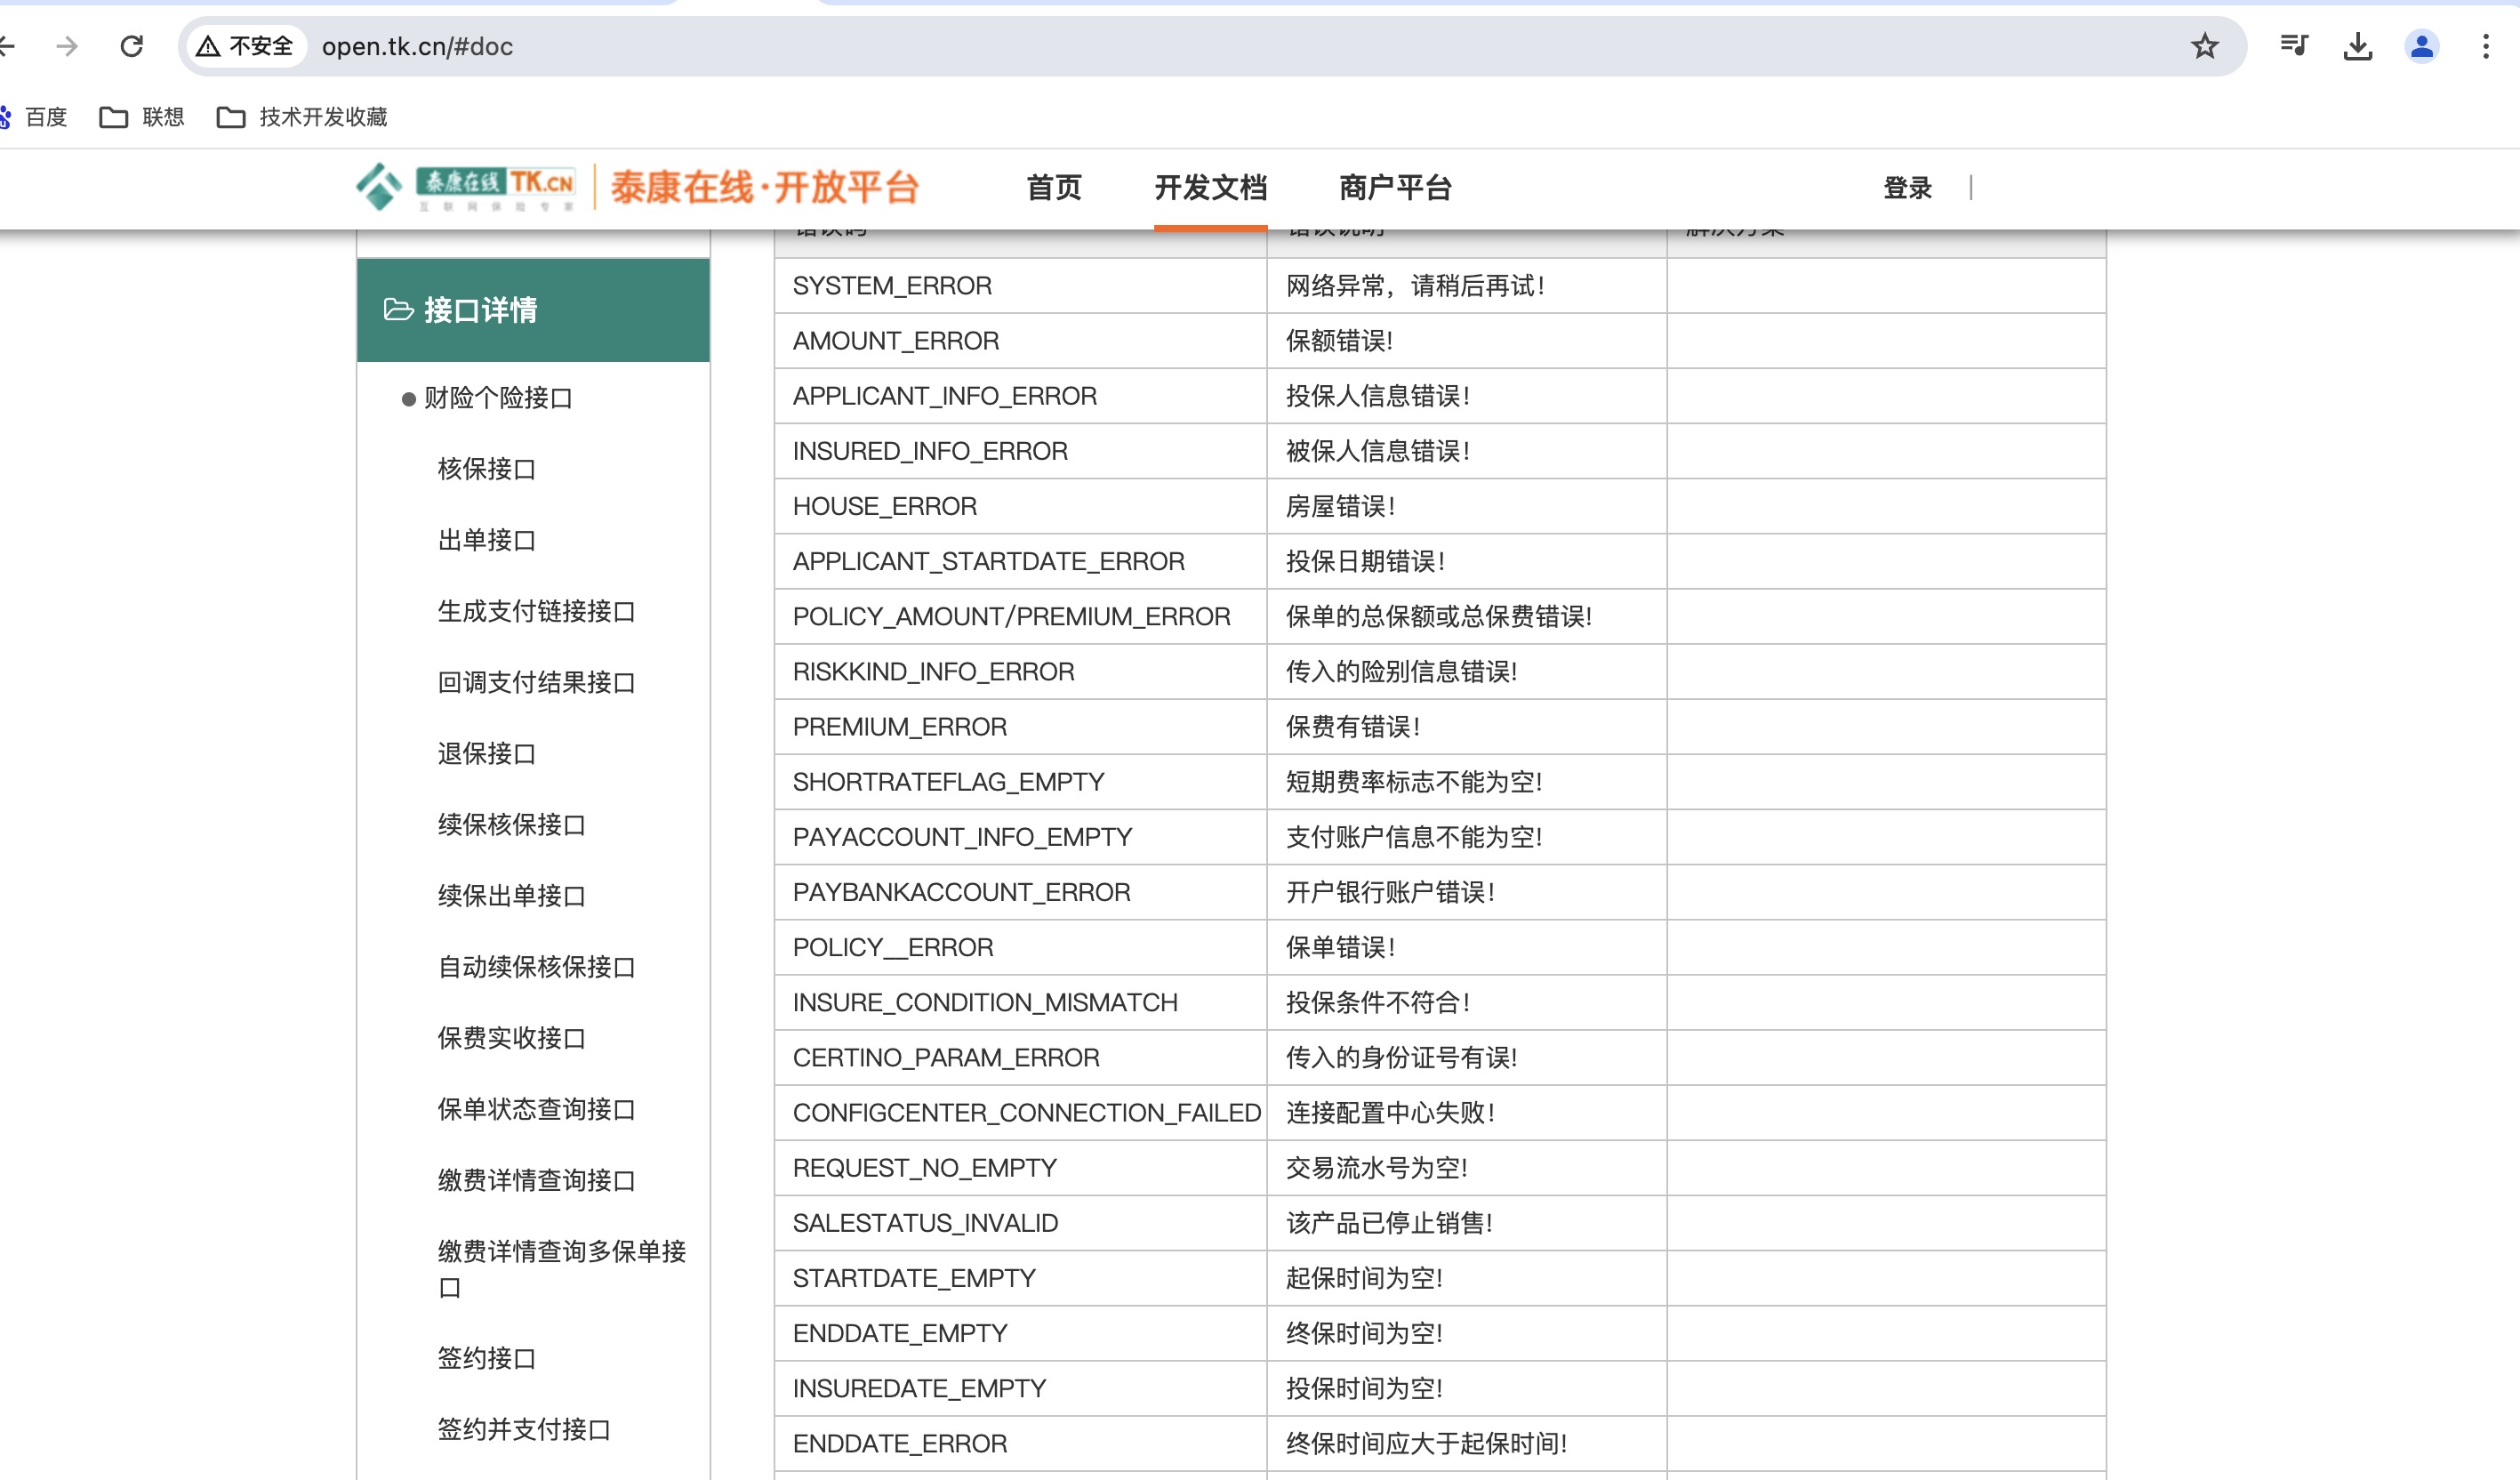This screenshot has height=1480, width=2520.
Task: Click the CONFIGCENTER_CONNECTION_FAILED code cell
Action: (1020, 1112)
